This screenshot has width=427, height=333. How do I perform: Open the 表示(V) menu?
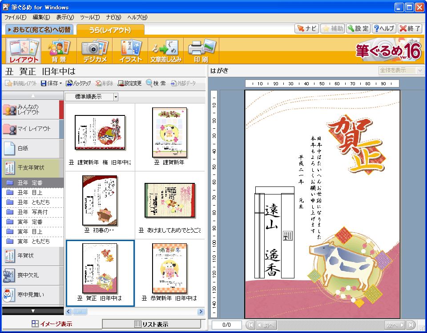pyautogui.click(x=65, y=17)
